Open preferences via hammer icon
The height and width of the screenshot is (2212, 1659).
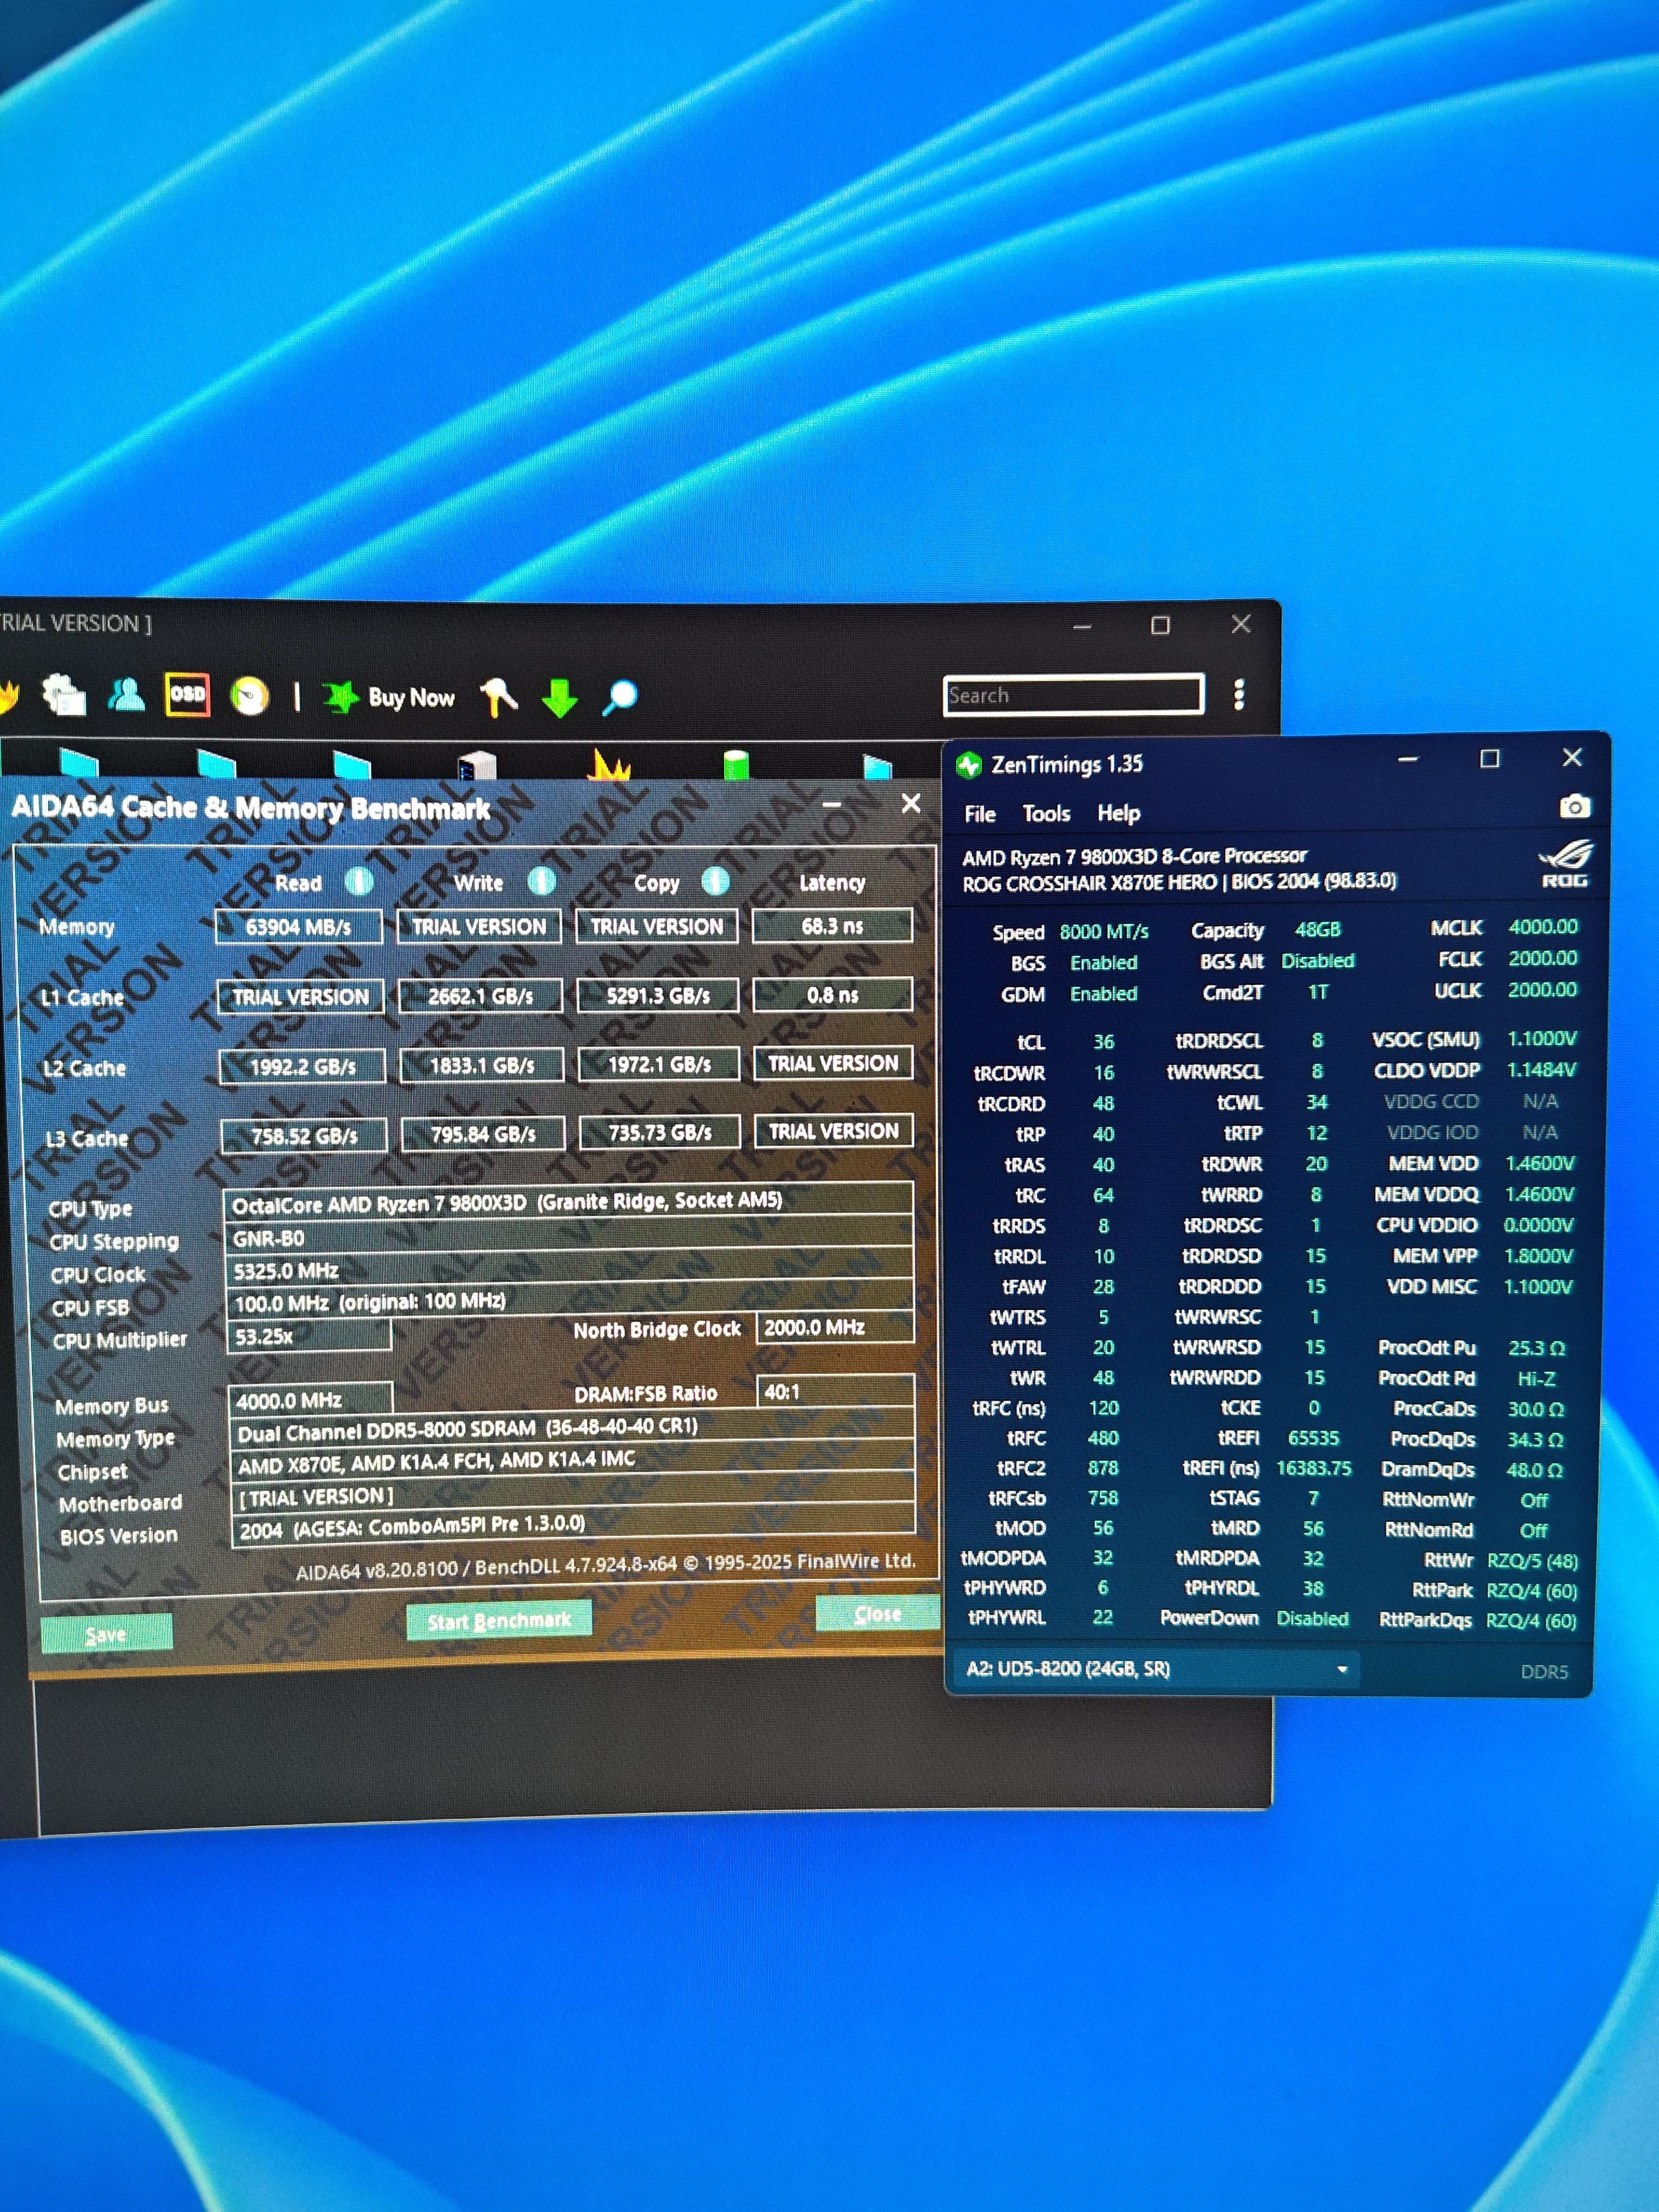[498, 696]
